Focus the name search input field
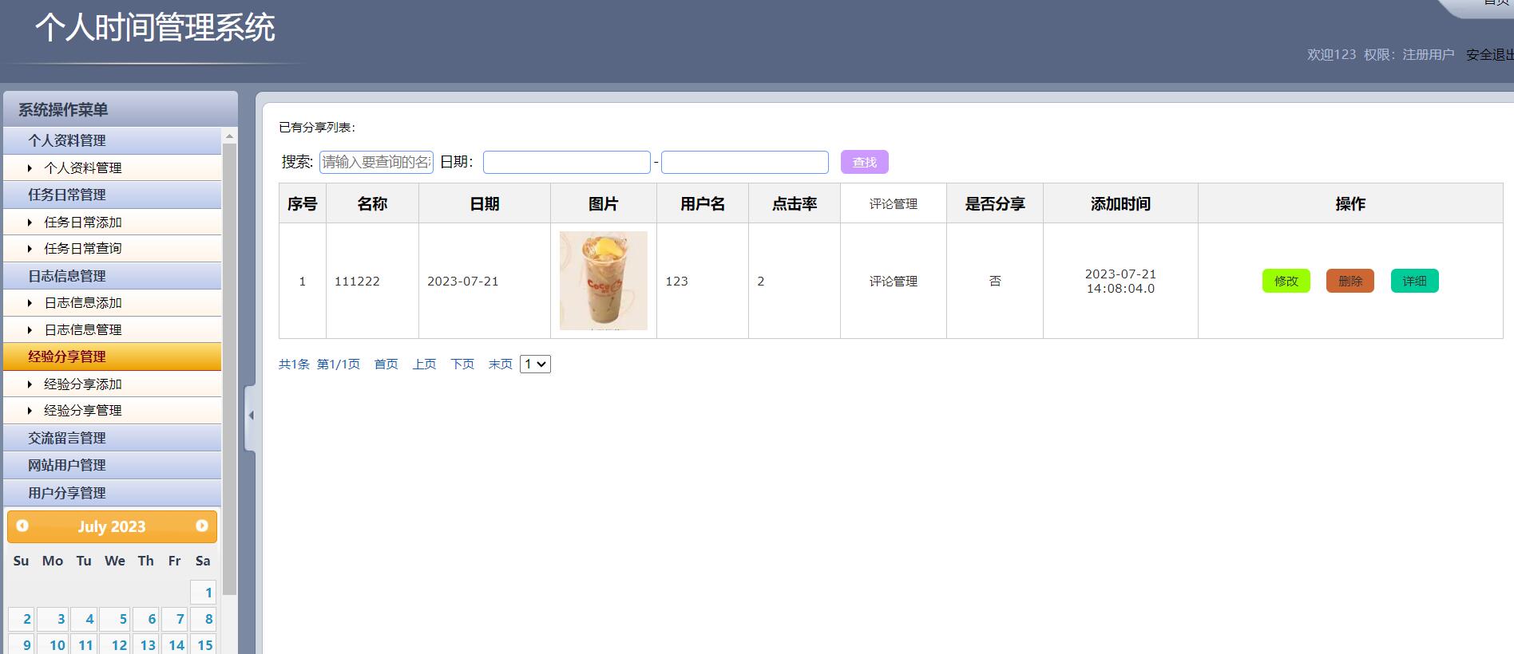The width and height of the screenshot is (1514, 654). coord(376,162)
